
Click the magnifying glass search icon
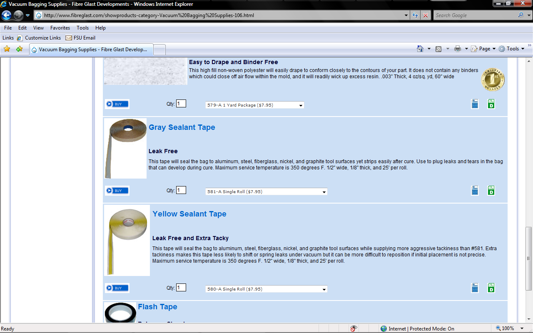(521, 15)
